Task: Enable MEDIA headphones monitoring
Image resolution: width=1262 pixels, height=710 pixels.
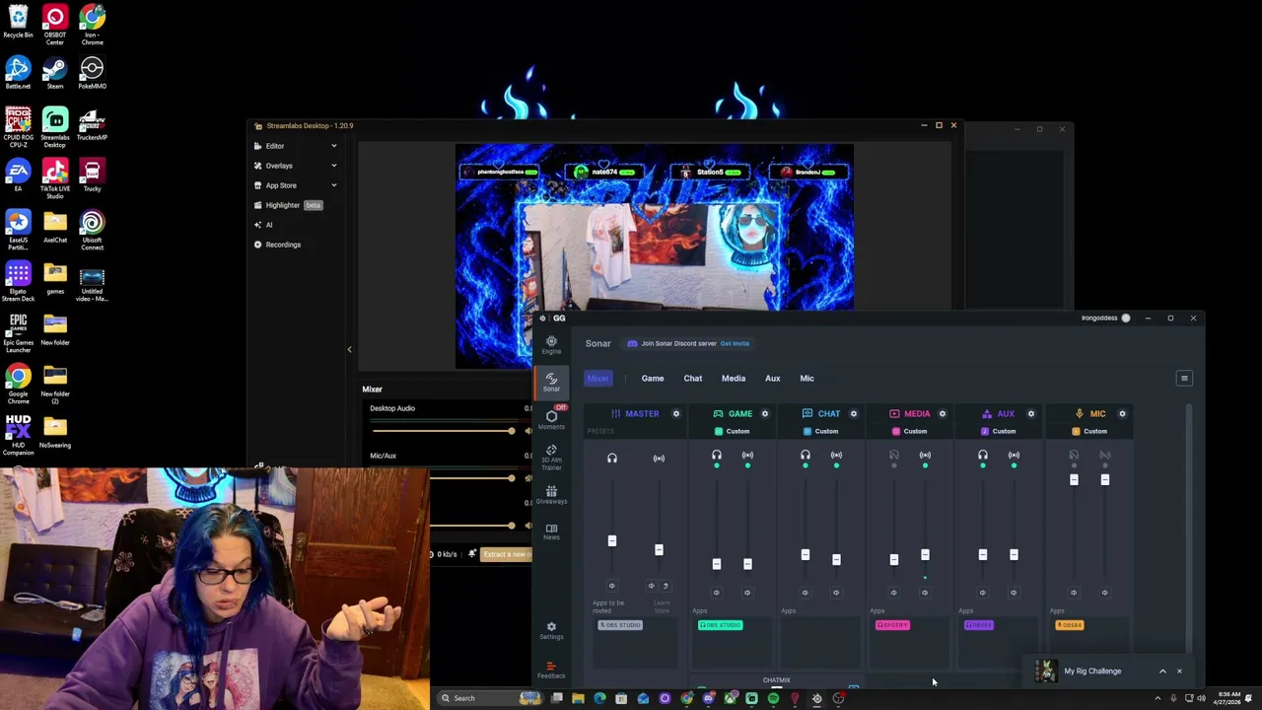Action: click(x=894, y=457)
